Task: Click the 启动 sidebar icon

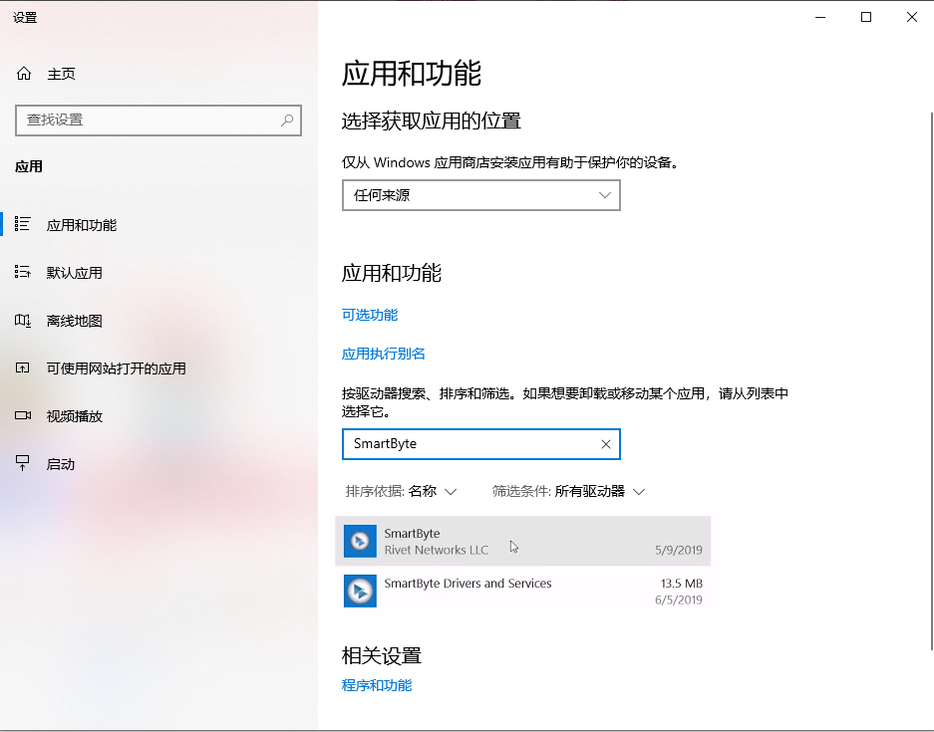Action: 23,463
